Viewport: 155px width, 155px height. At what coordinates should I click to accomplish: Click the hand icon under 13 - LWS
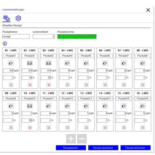tap(86, 106)
